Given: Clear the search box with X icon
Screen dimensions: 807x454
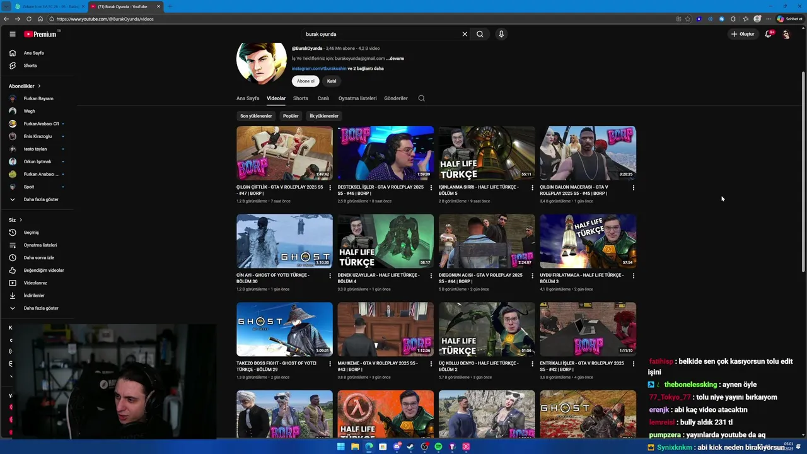Looking at the screenshot, I should [x=465, y=34].
